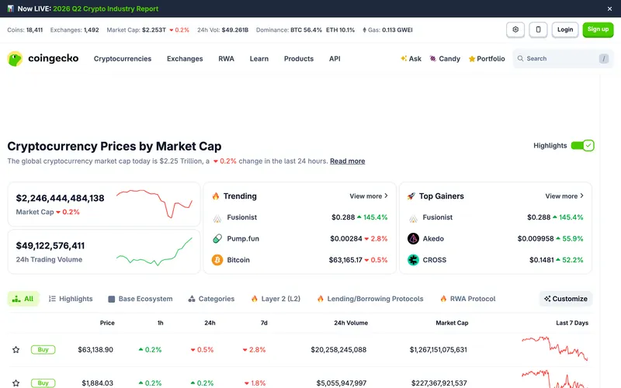This screenshot has height=388, width=621.
Task: Expand View more in the Trending card
Action: point(369,196)
